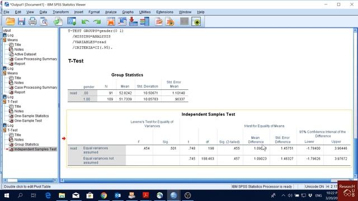The width and height of the screenshot is (358, 201).
Task: Click the green Undo arrow
Action: tap(86, 22)
